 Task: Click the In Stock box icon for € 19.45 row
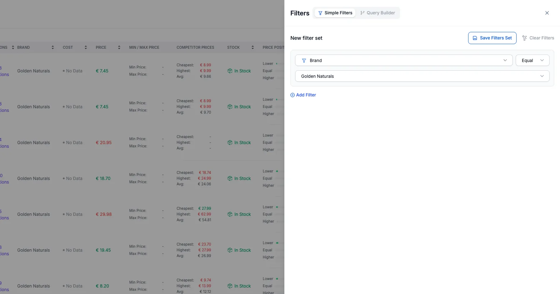230,250
